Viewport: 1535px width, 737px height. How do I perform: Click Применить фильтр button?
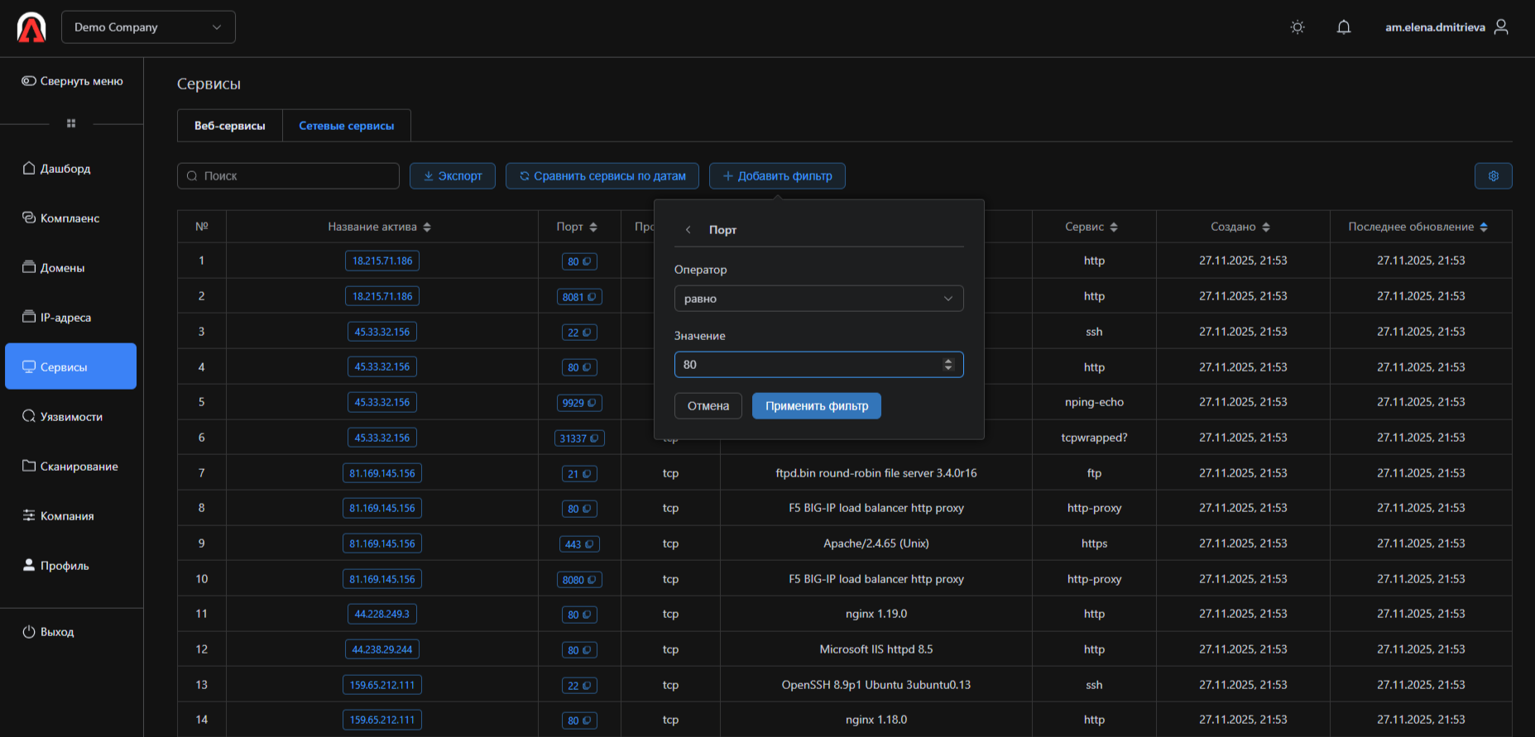click(x=816, y=406)
